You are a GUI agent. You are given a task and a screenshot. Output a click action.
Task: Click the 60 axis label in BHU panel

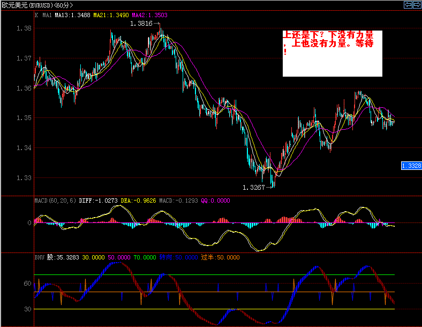tap(27, 284)
